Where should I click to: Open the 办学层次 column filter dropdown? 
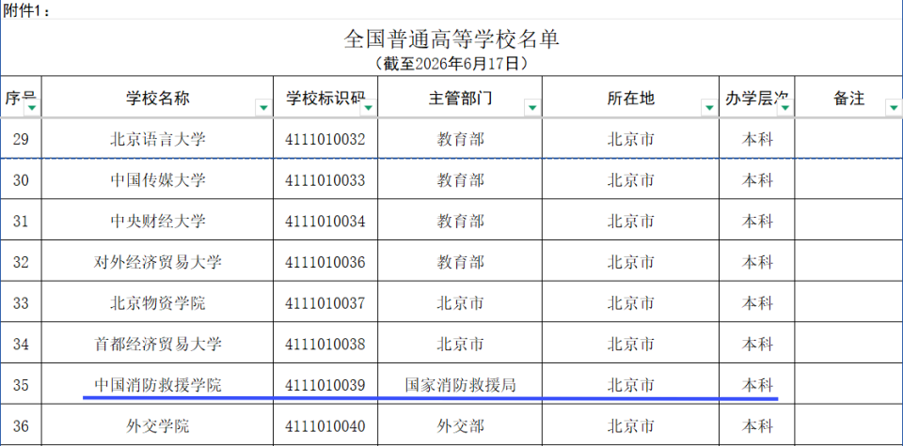785,107
